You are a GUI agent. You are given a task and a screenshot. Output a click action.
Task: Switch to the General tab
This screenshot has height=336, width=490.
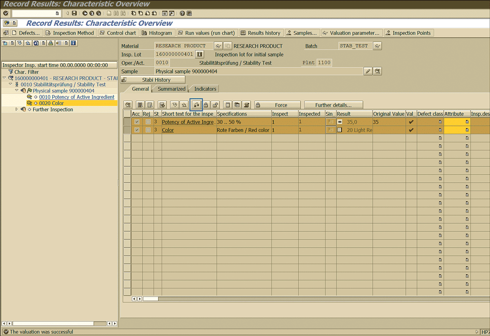140,89
